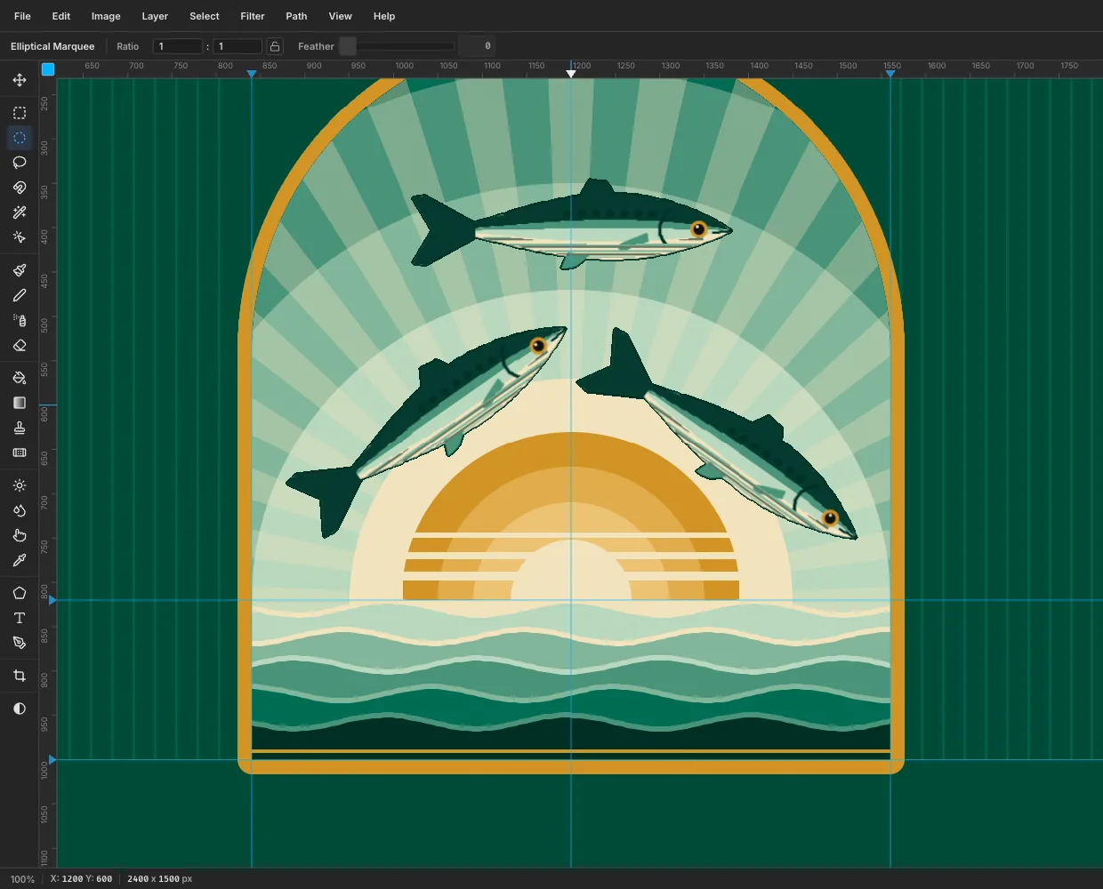Click the blue ruler origin square
Image resolution: width=1103 pixels, height=889 pixels.
pyautogui.click(x=48, y=69)
